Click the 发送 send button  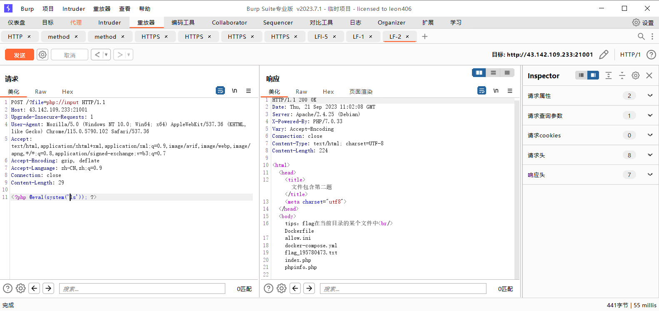(x=20, y=55)
